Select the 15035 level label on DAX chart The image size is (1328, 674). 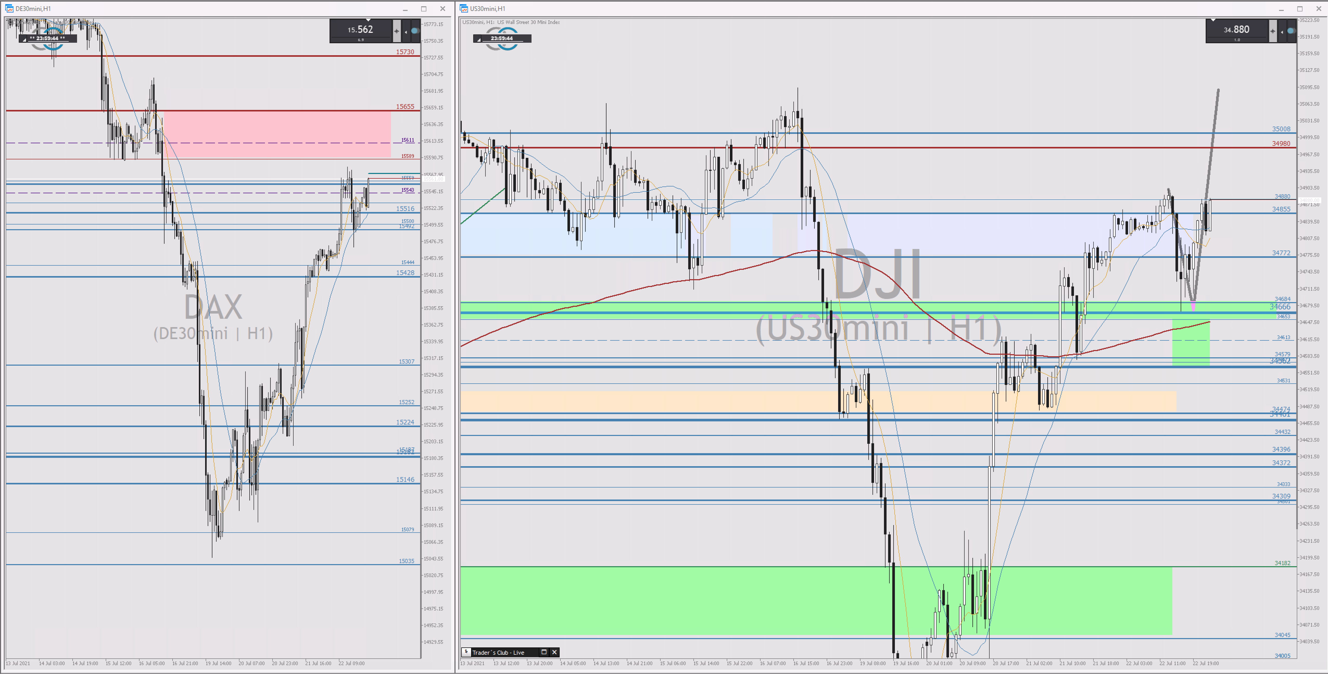pyautogui.click(x=406, y=561)
